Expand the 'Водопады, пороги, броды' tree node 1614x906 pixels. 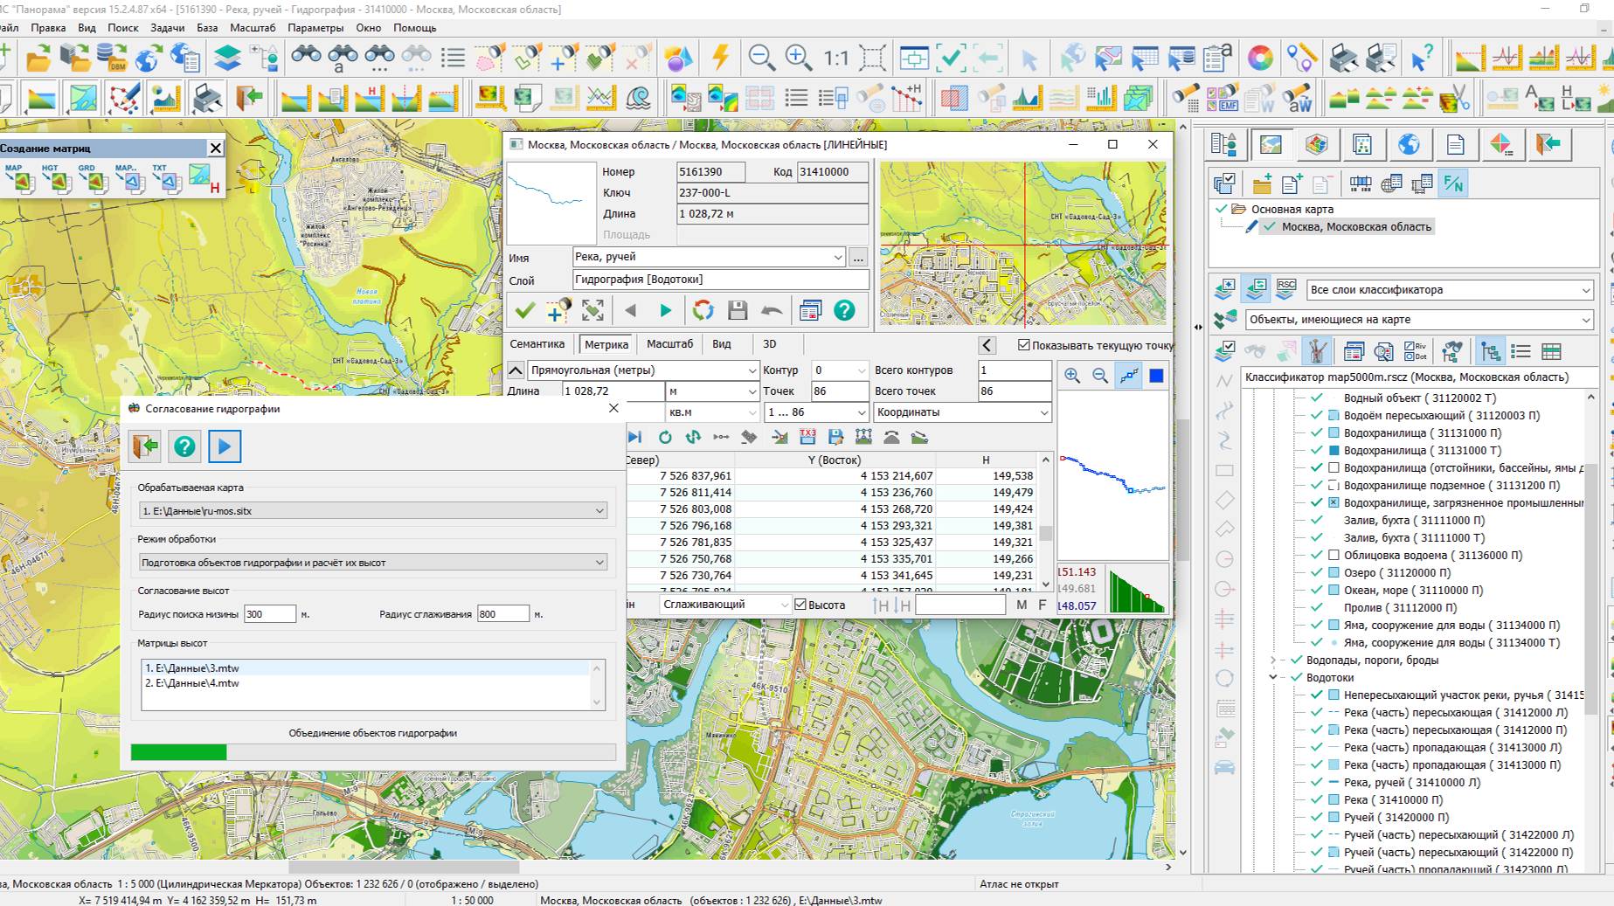pyautogui.click(x=1273, y=660)
